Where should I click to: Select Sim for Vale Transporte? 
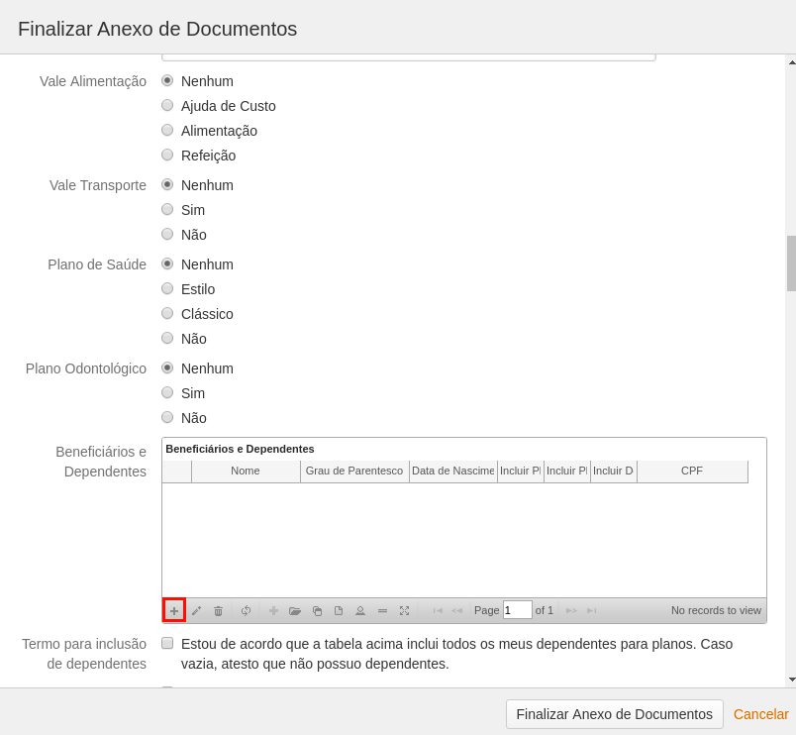(x=167, y=210)
